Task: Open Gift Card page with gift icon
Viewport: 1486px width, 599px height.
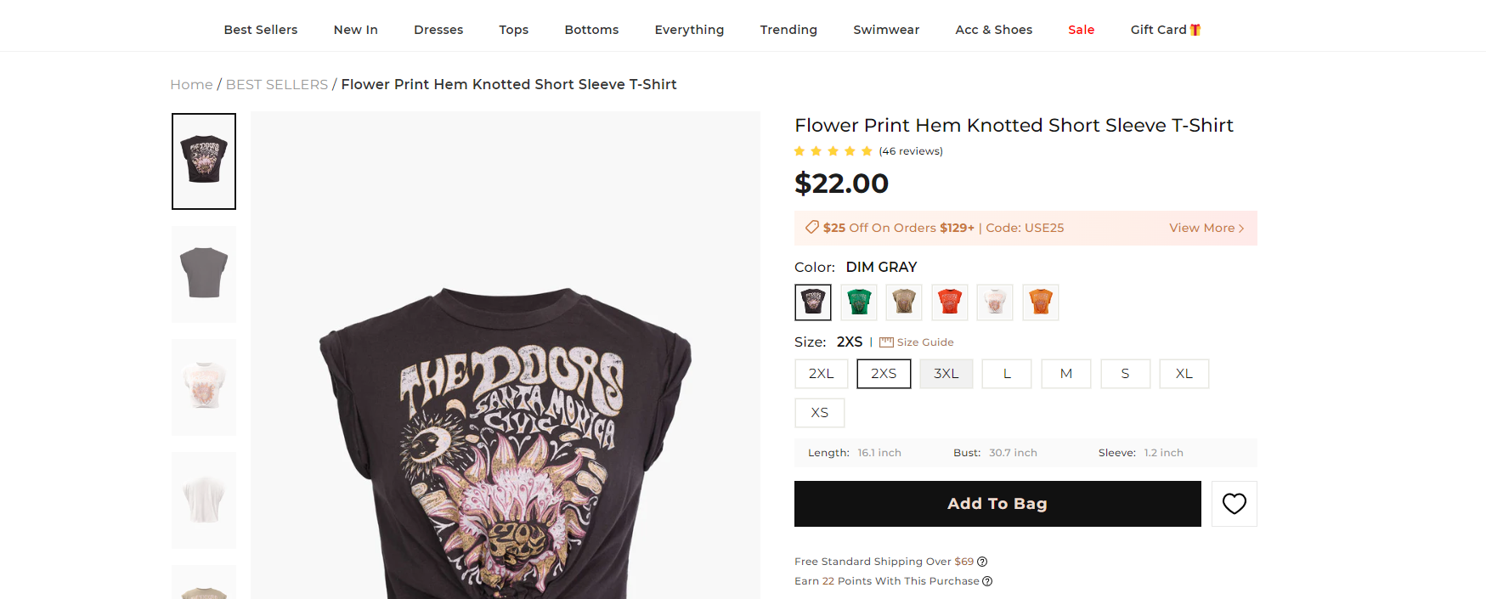Action: [x=1165, y=30]
